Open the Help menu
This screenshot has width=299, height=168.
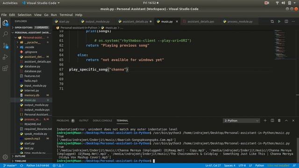[x=78, y=15]
